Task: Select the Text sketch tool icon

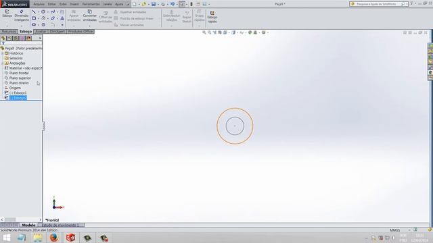Action: coord(62,18)
